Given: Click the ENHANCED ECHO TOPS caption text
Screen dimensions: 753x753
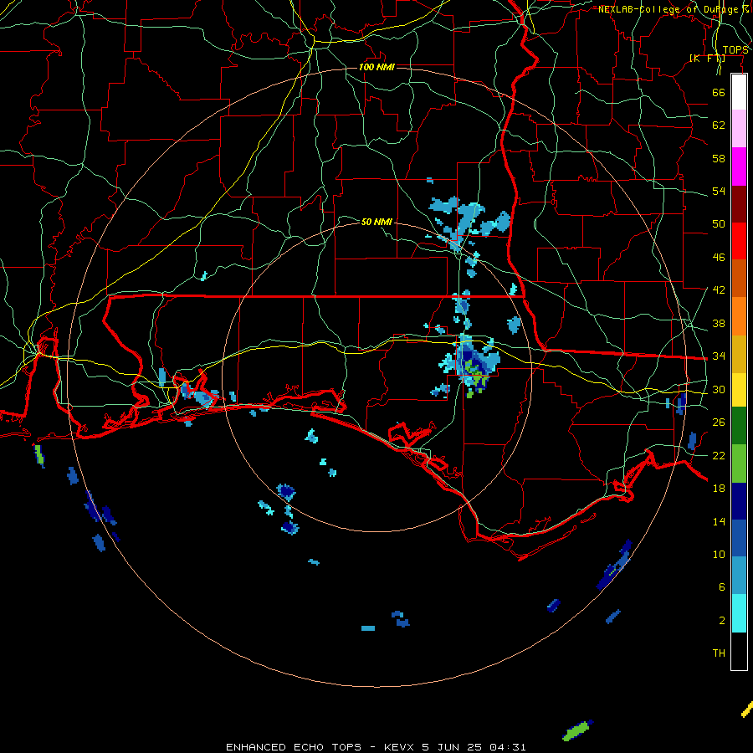Looking at the screenshot, I should point(294,747).
